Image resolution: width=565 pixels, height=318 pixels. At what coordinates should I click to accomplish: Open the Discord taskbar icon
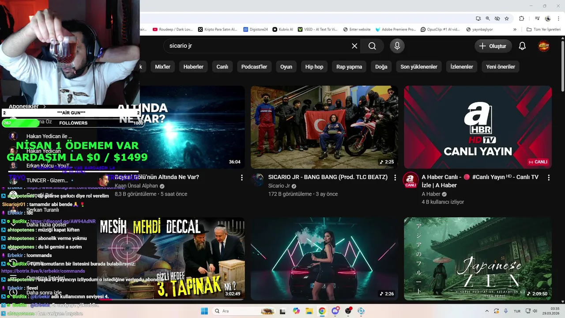pos(335,311)
